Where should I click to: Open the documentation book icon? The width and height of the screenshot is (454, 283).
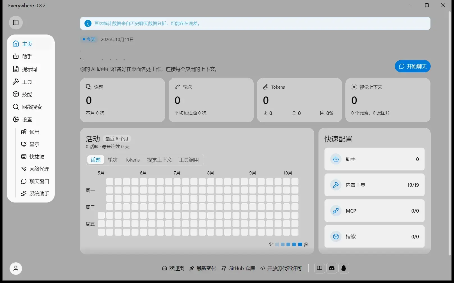(x=319, y=268)
